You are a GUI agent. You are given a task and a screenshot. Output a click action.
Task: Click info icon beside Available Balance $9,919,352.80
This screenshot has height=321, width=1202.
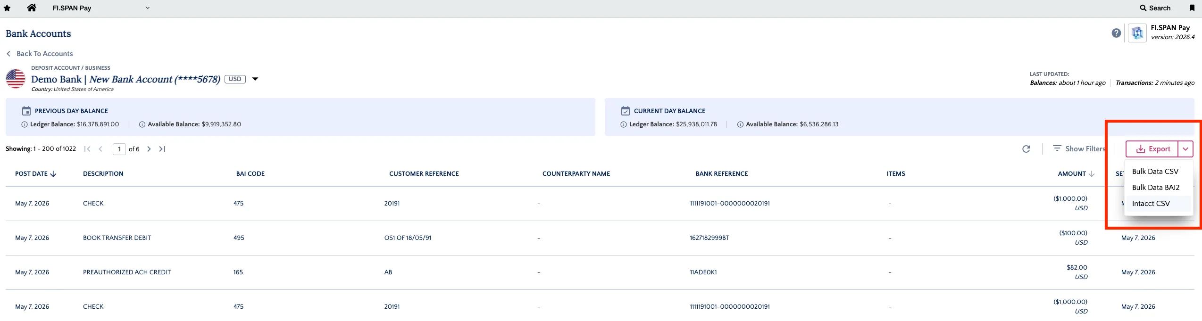coord(142,124)
